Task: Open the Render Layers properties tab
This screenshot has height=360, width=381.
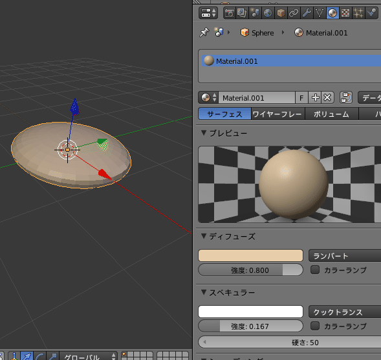Action: click(242, 13)
